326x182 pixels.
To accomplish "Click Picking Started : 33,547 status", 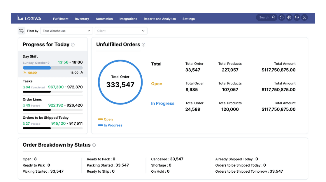I will coord(43,171).
